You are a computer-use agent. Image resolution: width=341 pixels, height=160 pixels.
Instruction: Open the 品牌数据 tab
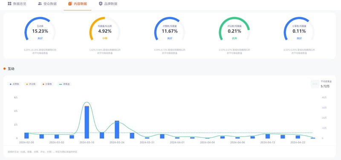[108, 4]
